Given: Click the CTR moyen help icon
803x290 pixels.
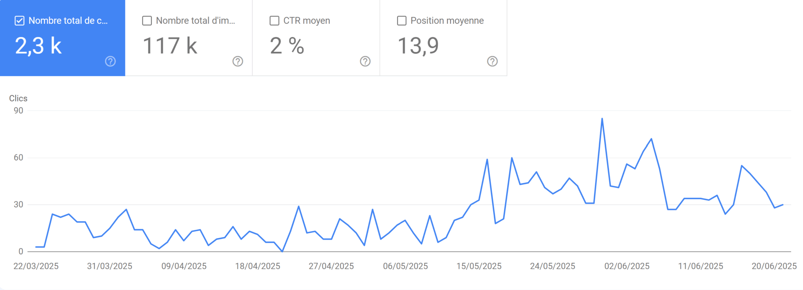Looking at the screenshot, I should [x=365, y=61].
